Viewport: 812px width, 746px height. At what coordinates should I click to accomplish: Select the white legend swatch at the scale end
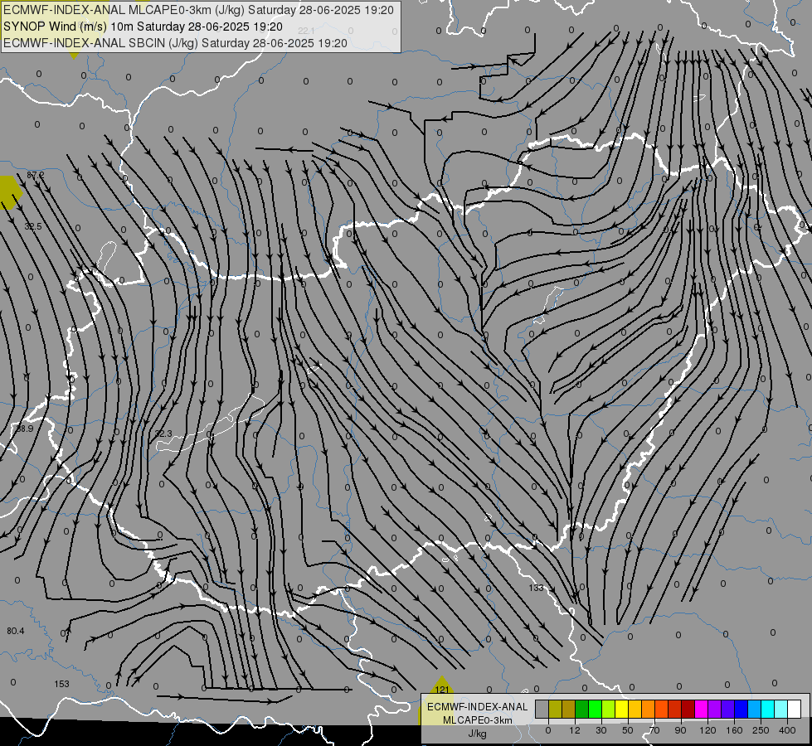(795, 709)
